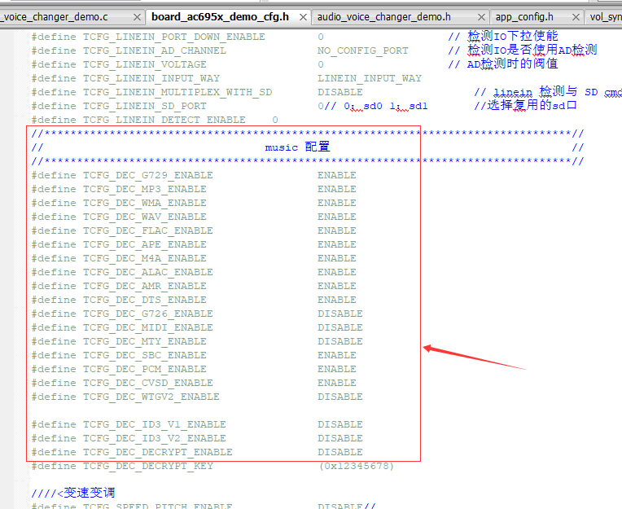Click TCFG_LINEIN_PORT_DOWN_ENABLE macro name
622x509 pixels.
[x=173, y=37]
